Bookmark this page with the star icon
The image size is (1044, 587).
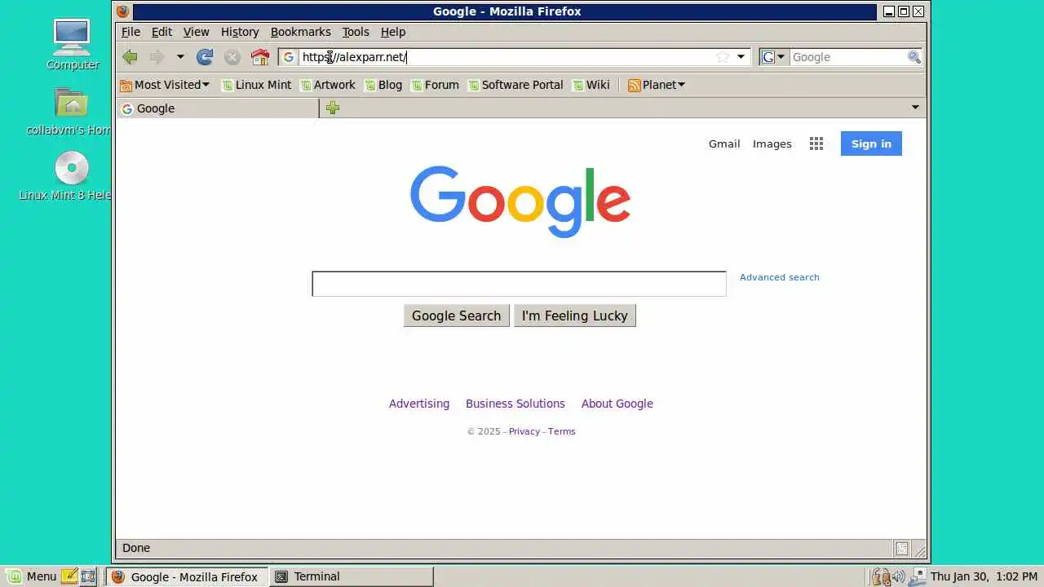[723, 57]
